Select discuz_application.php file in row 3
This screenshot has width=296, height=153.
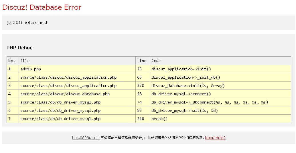pyautogui.click(x=77, y=86)
